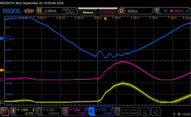Open the logic analyzer L digital channels panel
The height and width of the screenshot is (117, 191).
tap(127, 111)
